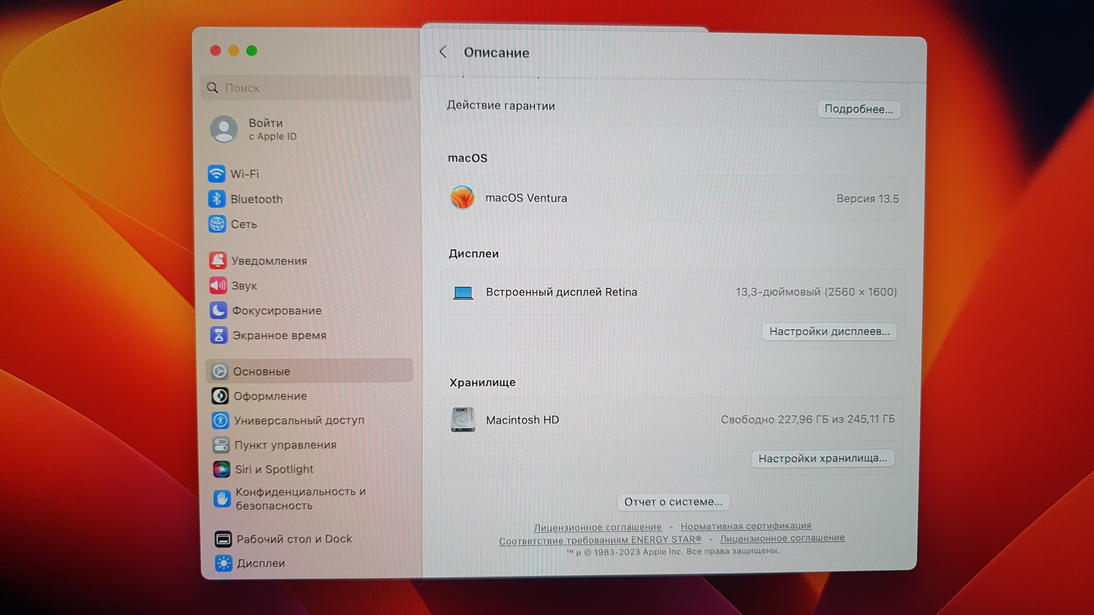Screen dimensions: 1094x615
Task: Open Siri и Spotlight icon
Action: coord(221,469)
